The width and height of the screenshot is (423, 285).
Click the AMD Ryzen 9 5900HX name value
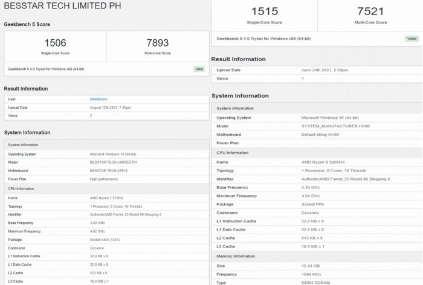(321, 162)
